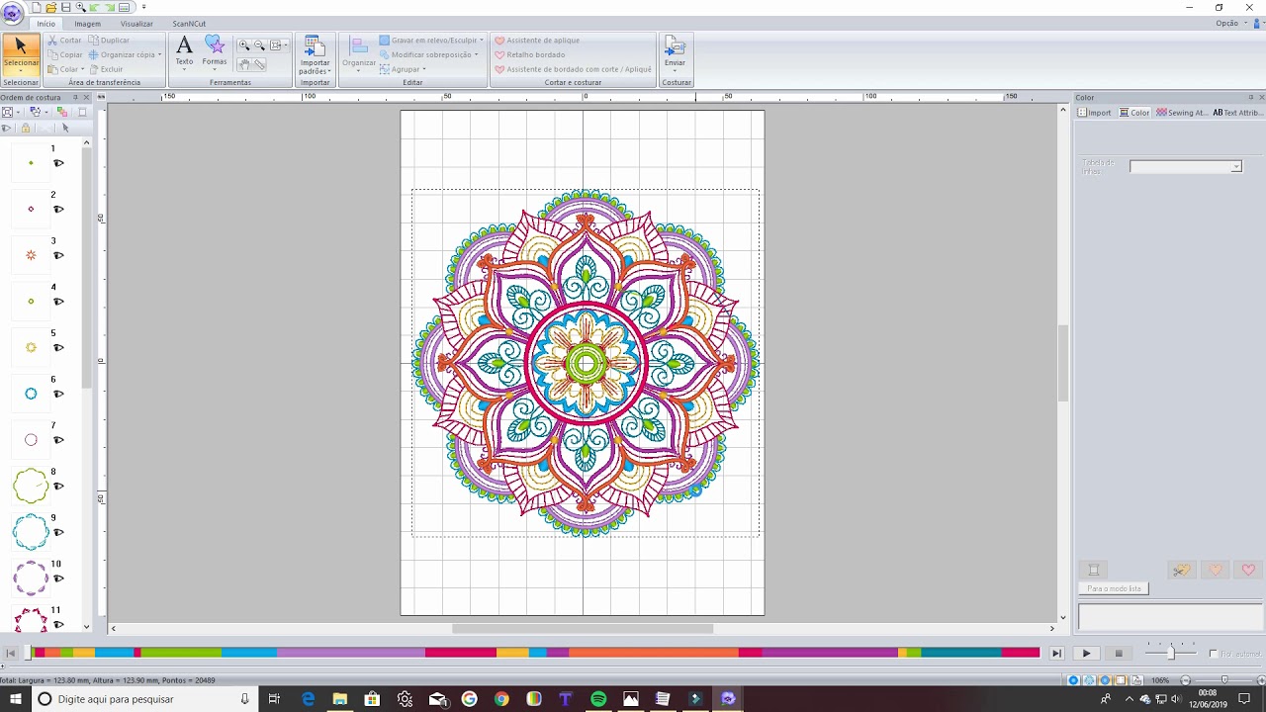Click the new file icon in quick access
This screenshot has height=712, width=1266.
point(37,7)
